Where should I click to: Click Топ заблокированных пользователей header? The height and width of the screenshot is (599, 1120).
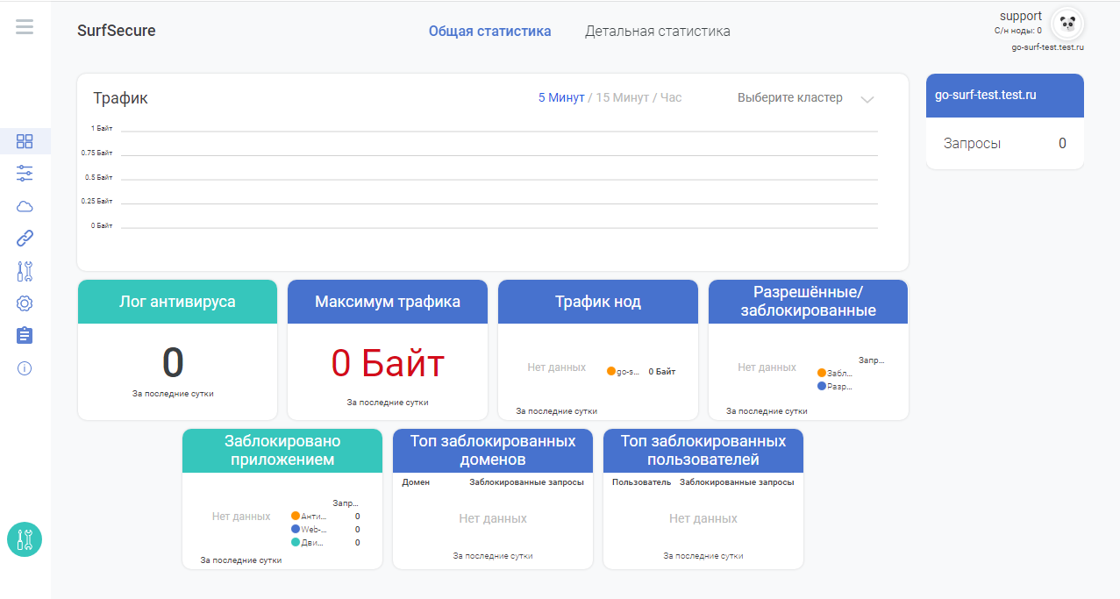[x=703, y=451]
